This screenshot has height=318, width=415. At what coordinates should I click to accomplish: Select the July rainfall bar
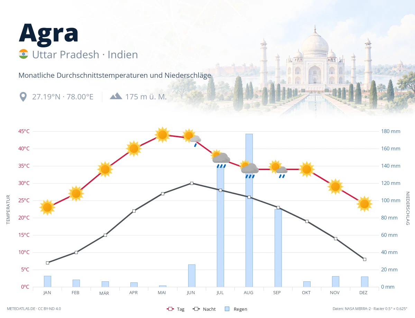click(x=220, y=226)
